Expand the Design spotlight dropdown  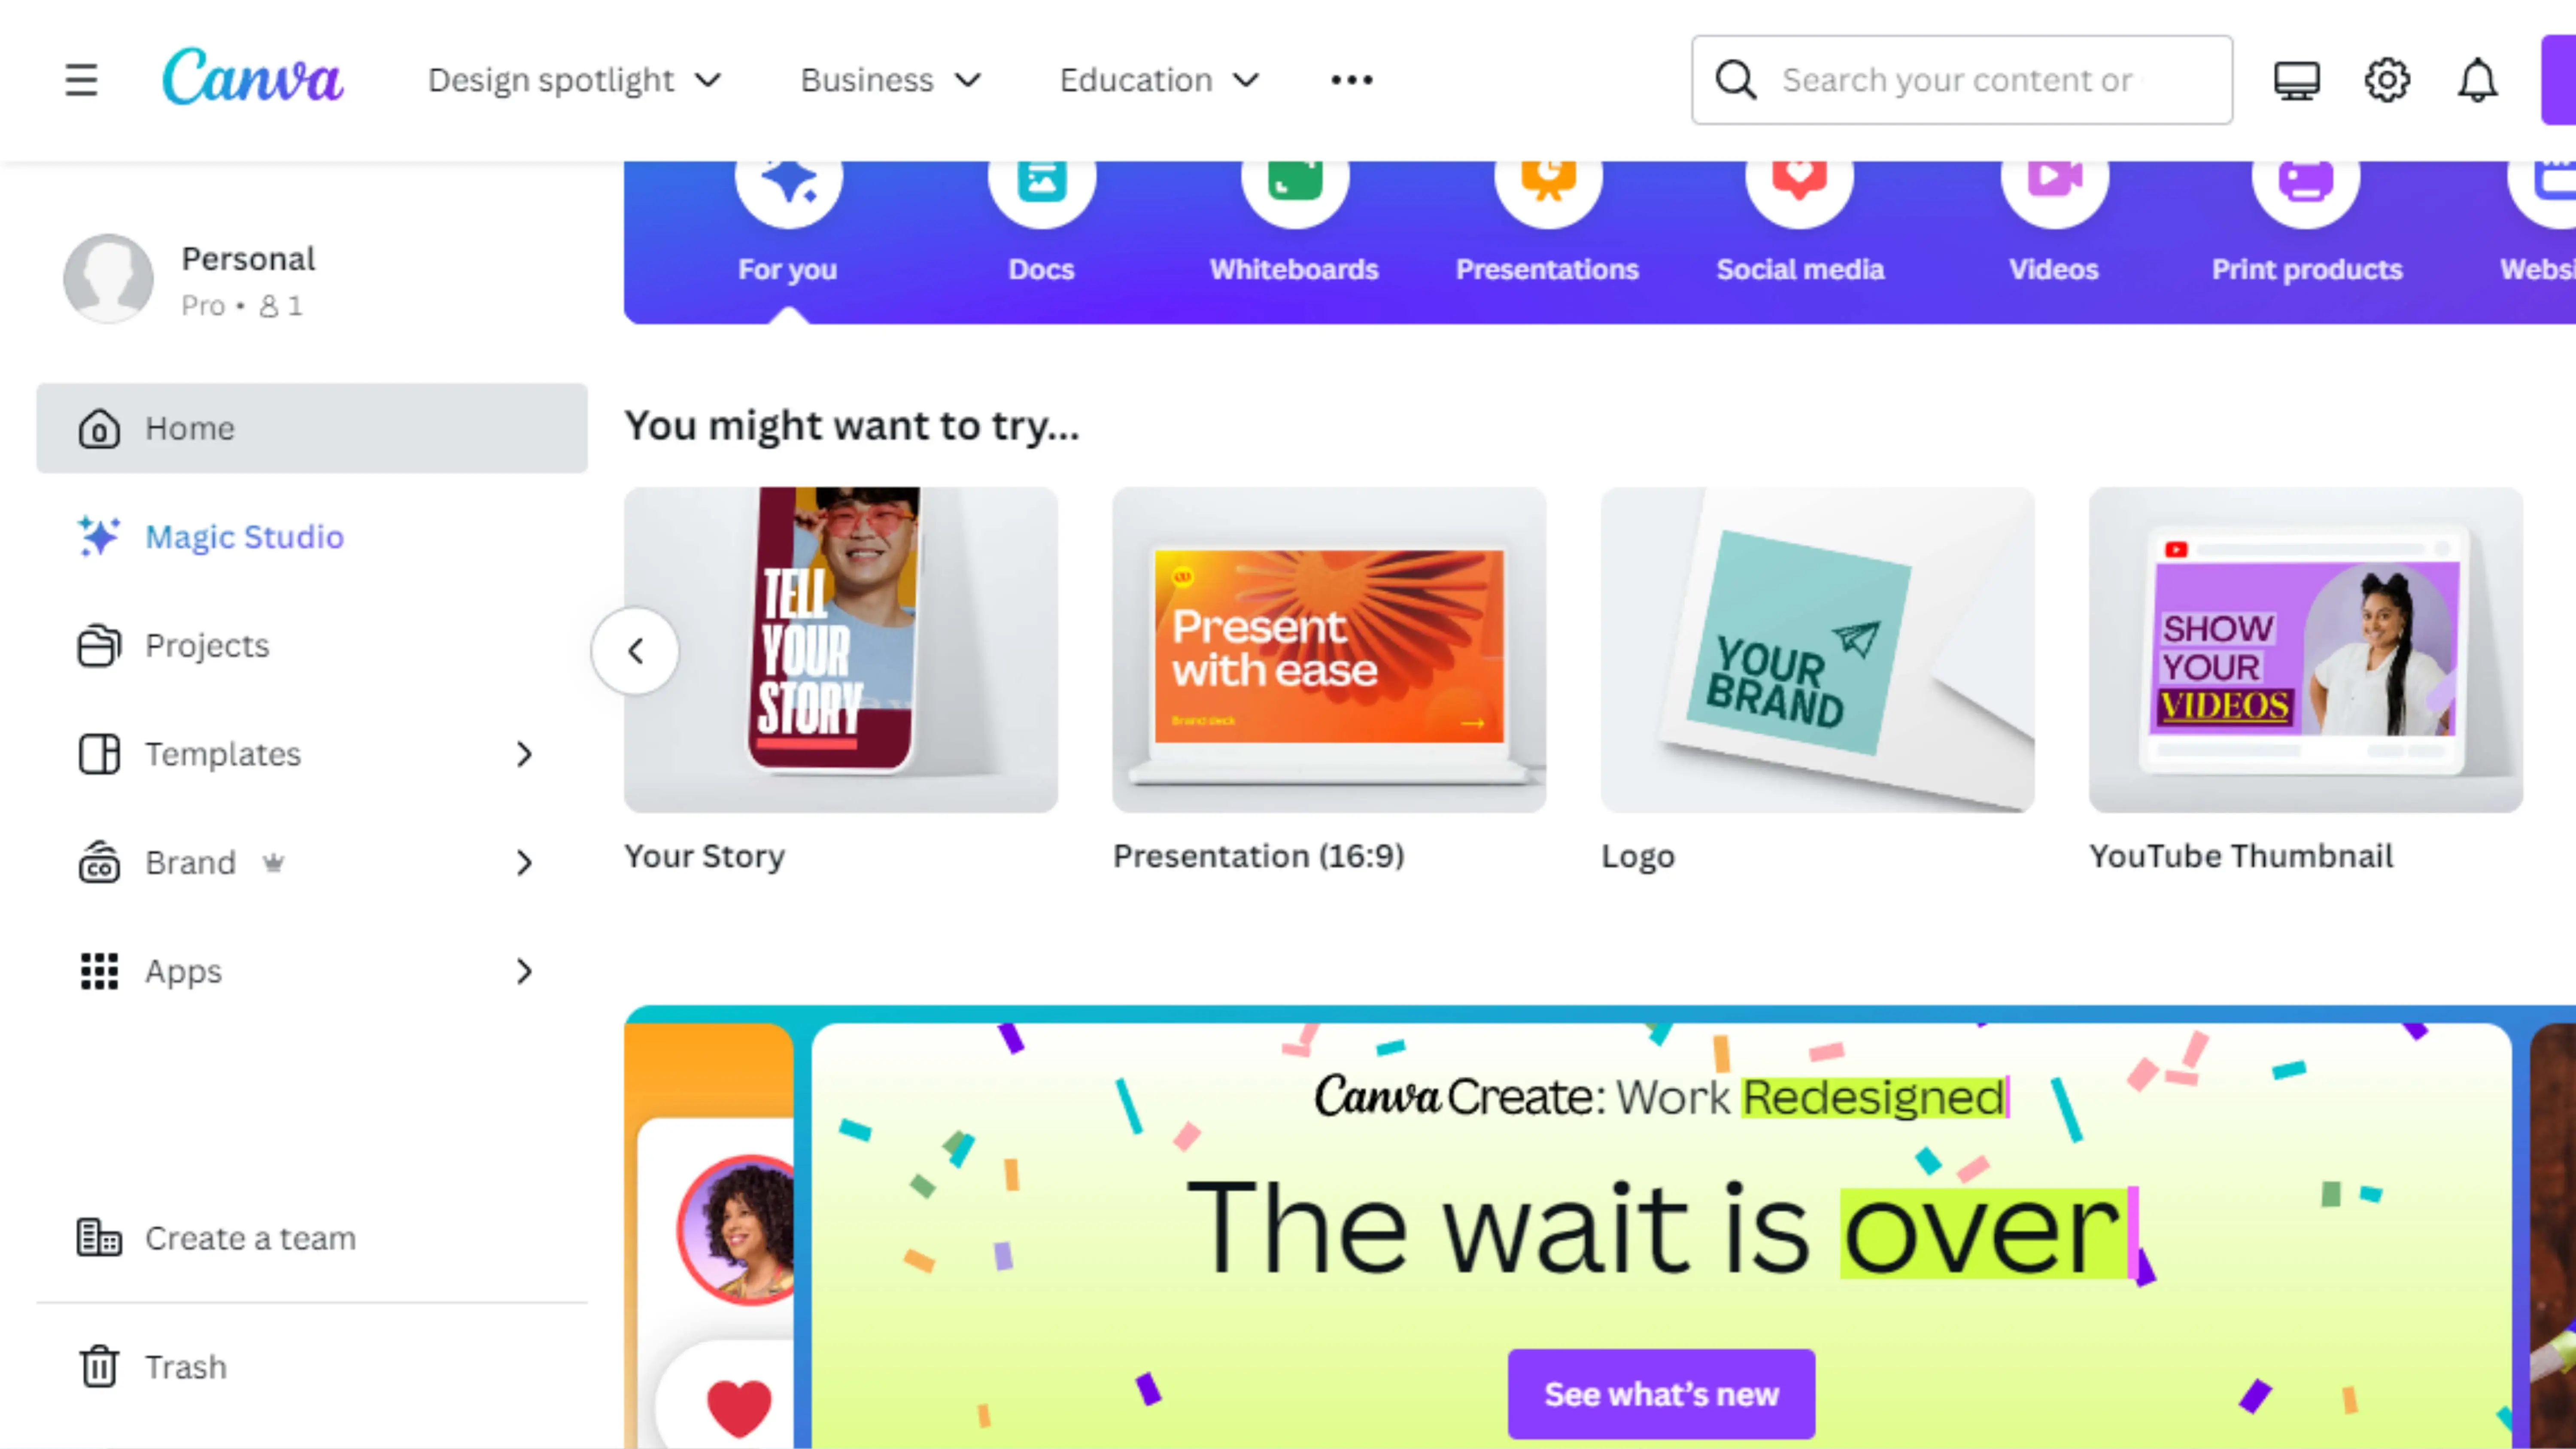(x=574, y=80)
